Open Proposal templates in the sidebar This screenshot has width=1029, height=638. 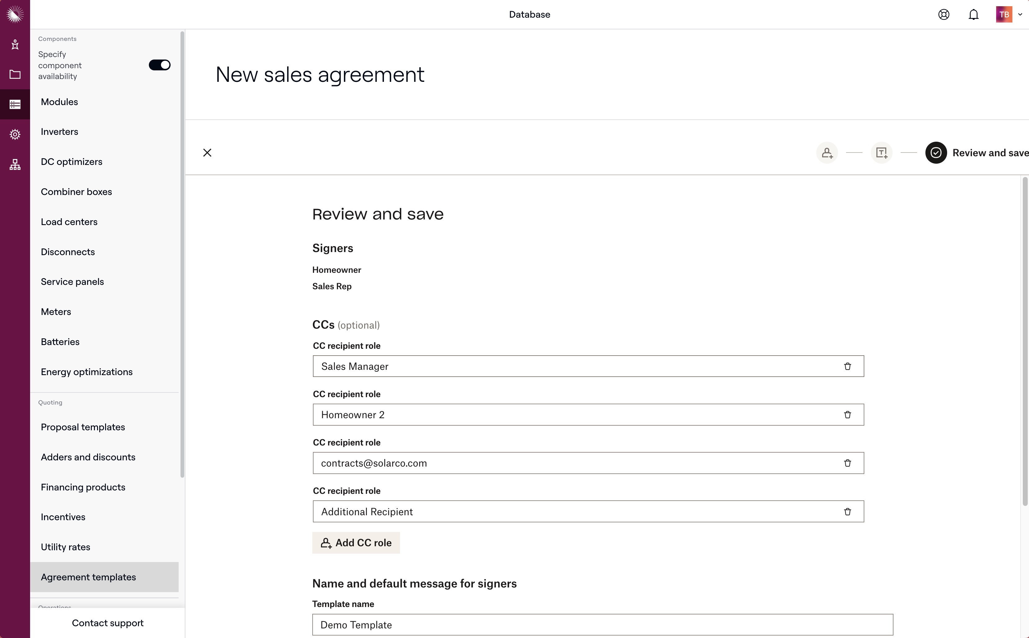(x=83, y=427)
